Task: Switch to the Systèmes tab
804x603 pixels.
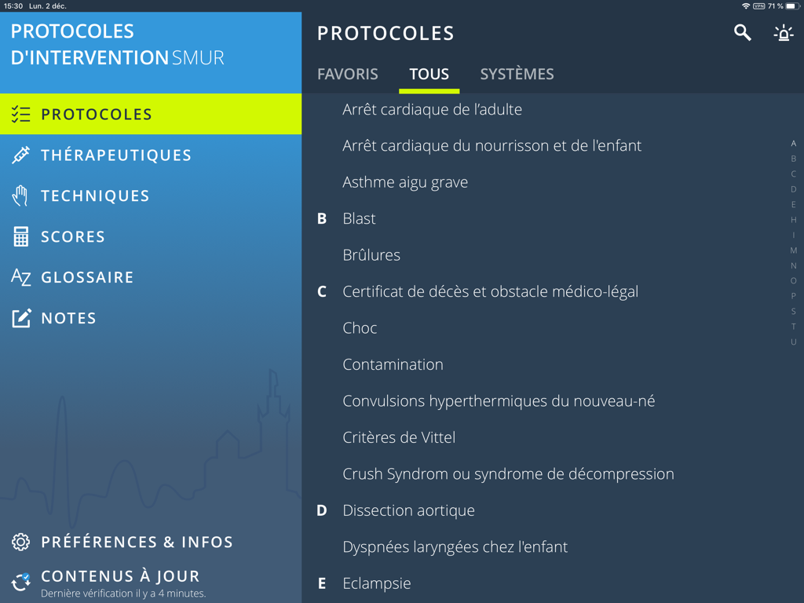Action: (x=517, y=74)
